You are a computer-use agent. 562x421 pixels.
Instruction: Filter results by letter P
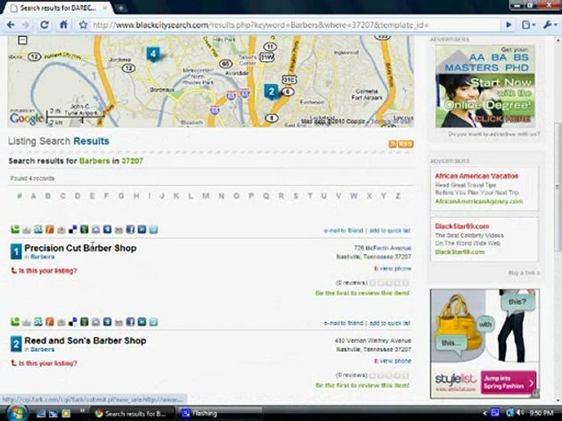251,196
